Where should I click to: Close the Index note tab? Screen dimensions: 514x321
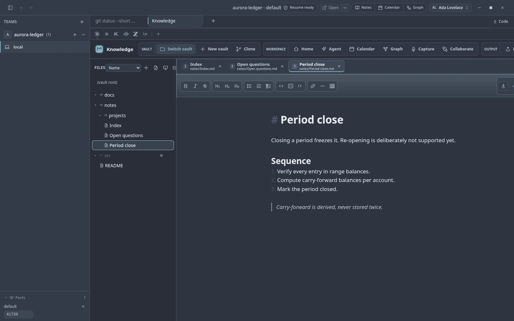220,66
